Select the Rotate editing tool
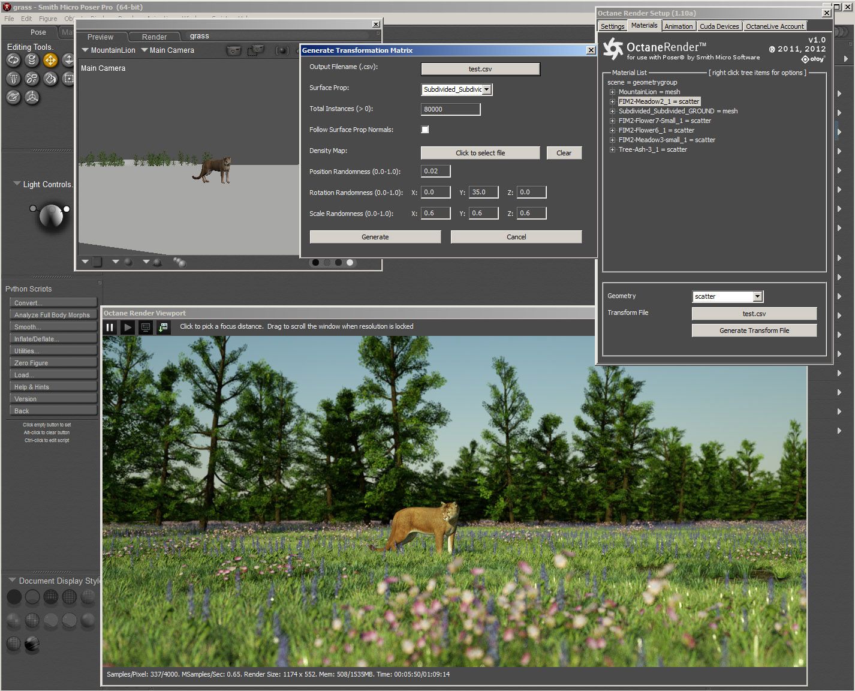The height and width of the screenshot is (691, 855). point(13,60)
